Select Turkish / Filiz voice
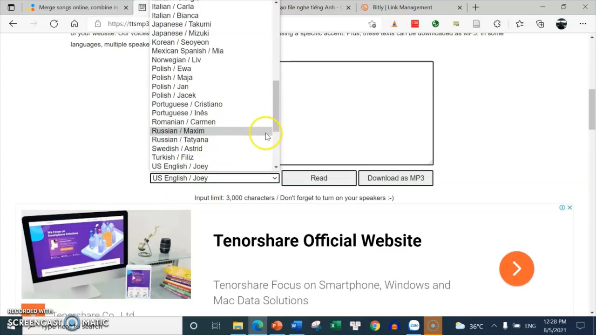 [211, 157]
